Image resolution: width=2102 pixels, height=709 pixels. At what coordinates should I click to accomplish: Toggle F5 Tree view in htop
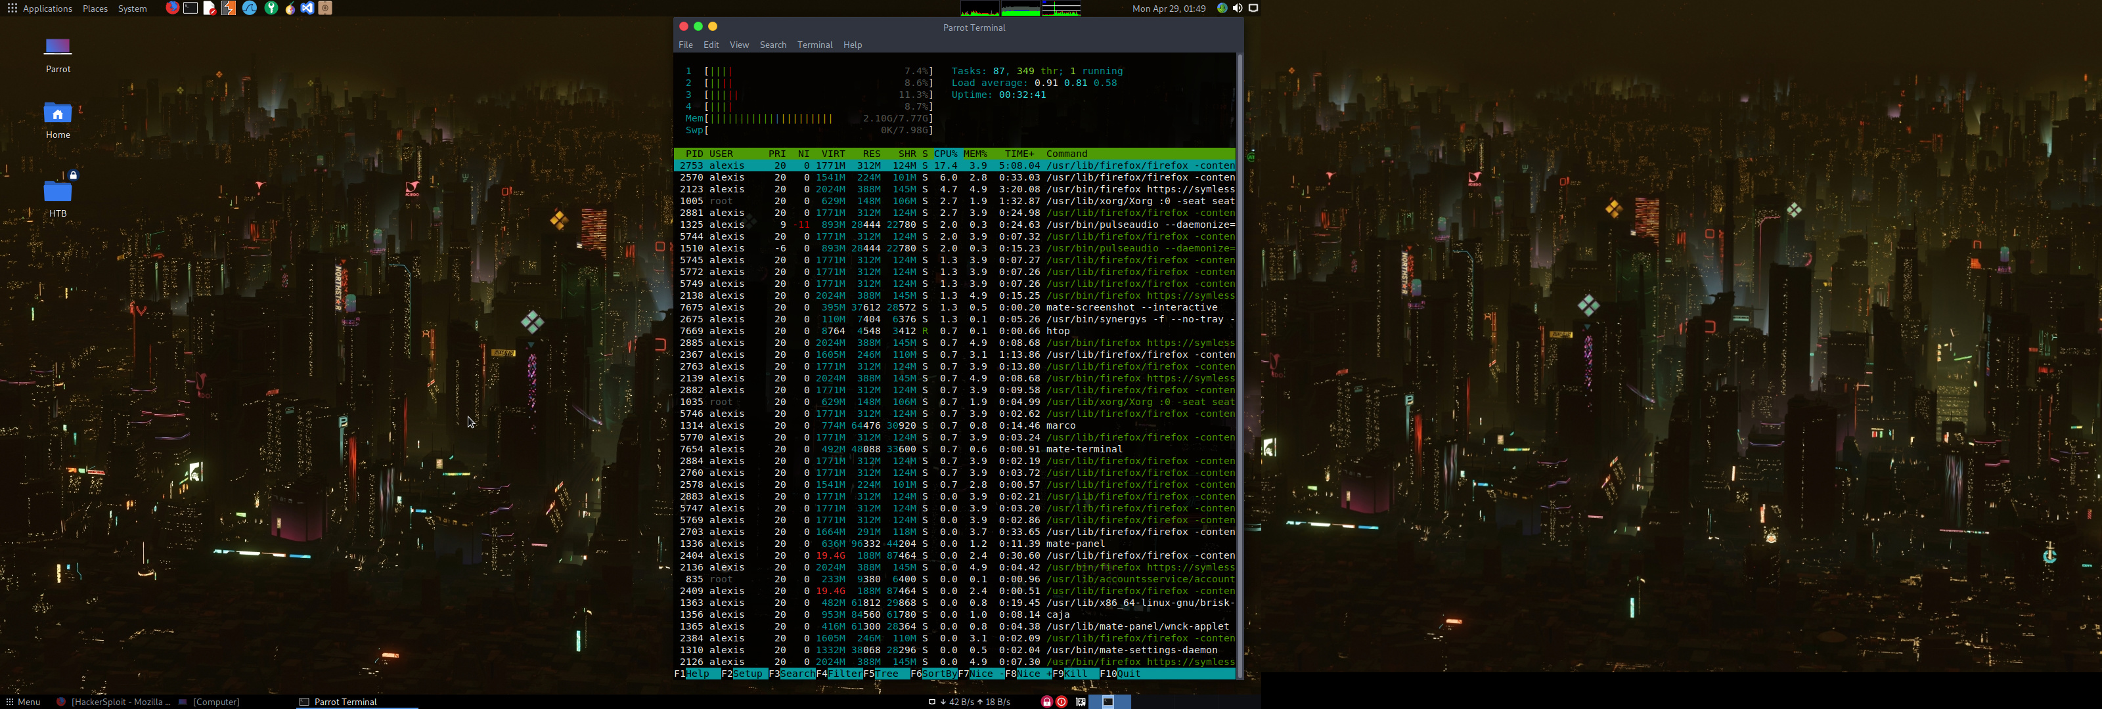[887, 674]
